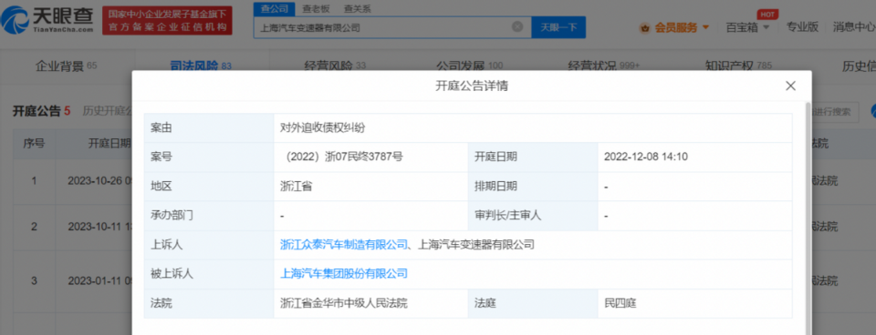Open the 司法风险 tab

pyautogui.click(x=200, y=66)
